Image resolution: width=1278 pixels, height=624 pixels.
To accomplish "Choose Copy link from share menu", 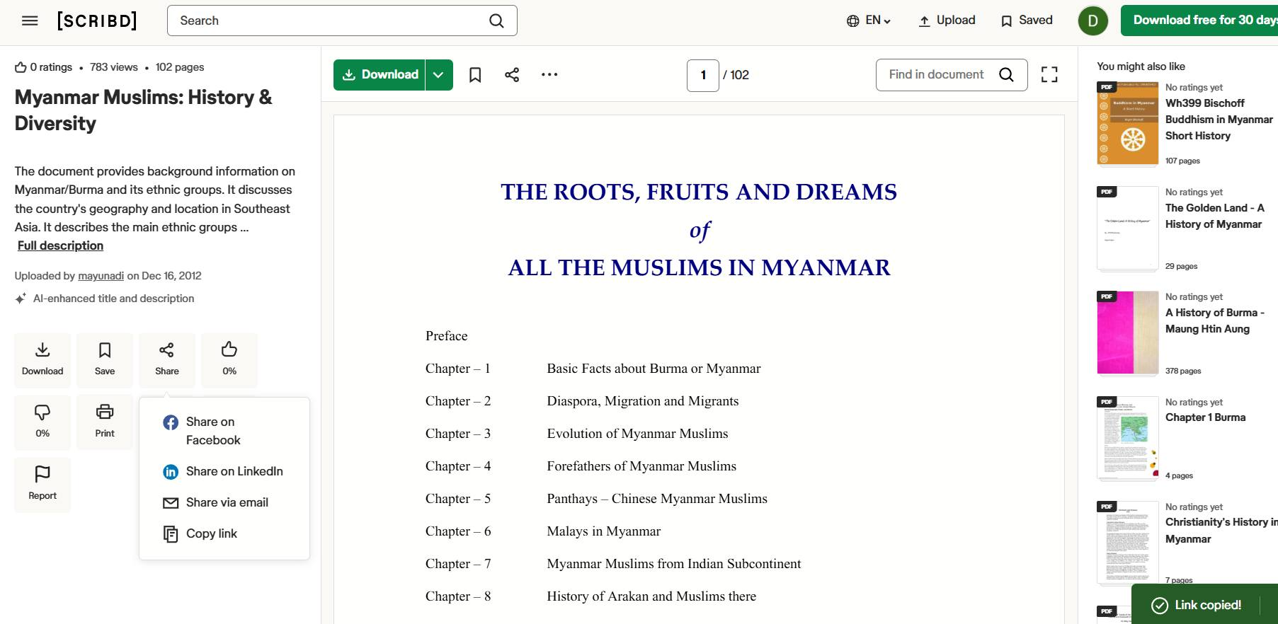I will click(x=211, y=533).
